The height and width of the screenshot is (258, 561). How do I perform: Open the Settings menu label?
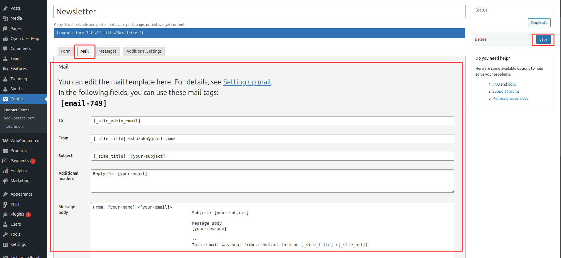coord(18,244)
